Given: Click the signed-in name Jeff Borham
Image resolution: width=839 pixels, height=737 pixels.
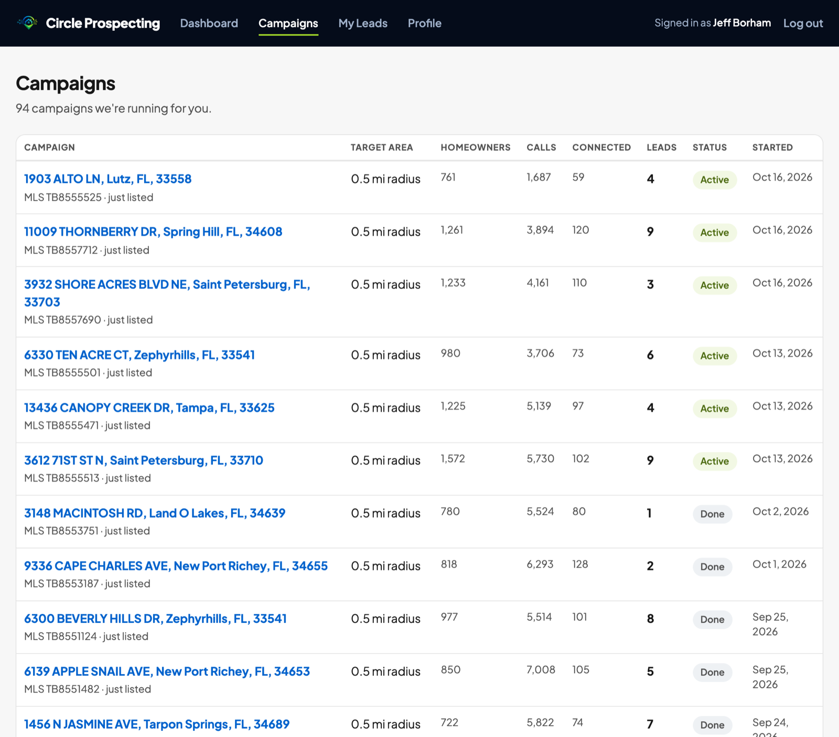Looking at the screenshot, I should [741, 23].
